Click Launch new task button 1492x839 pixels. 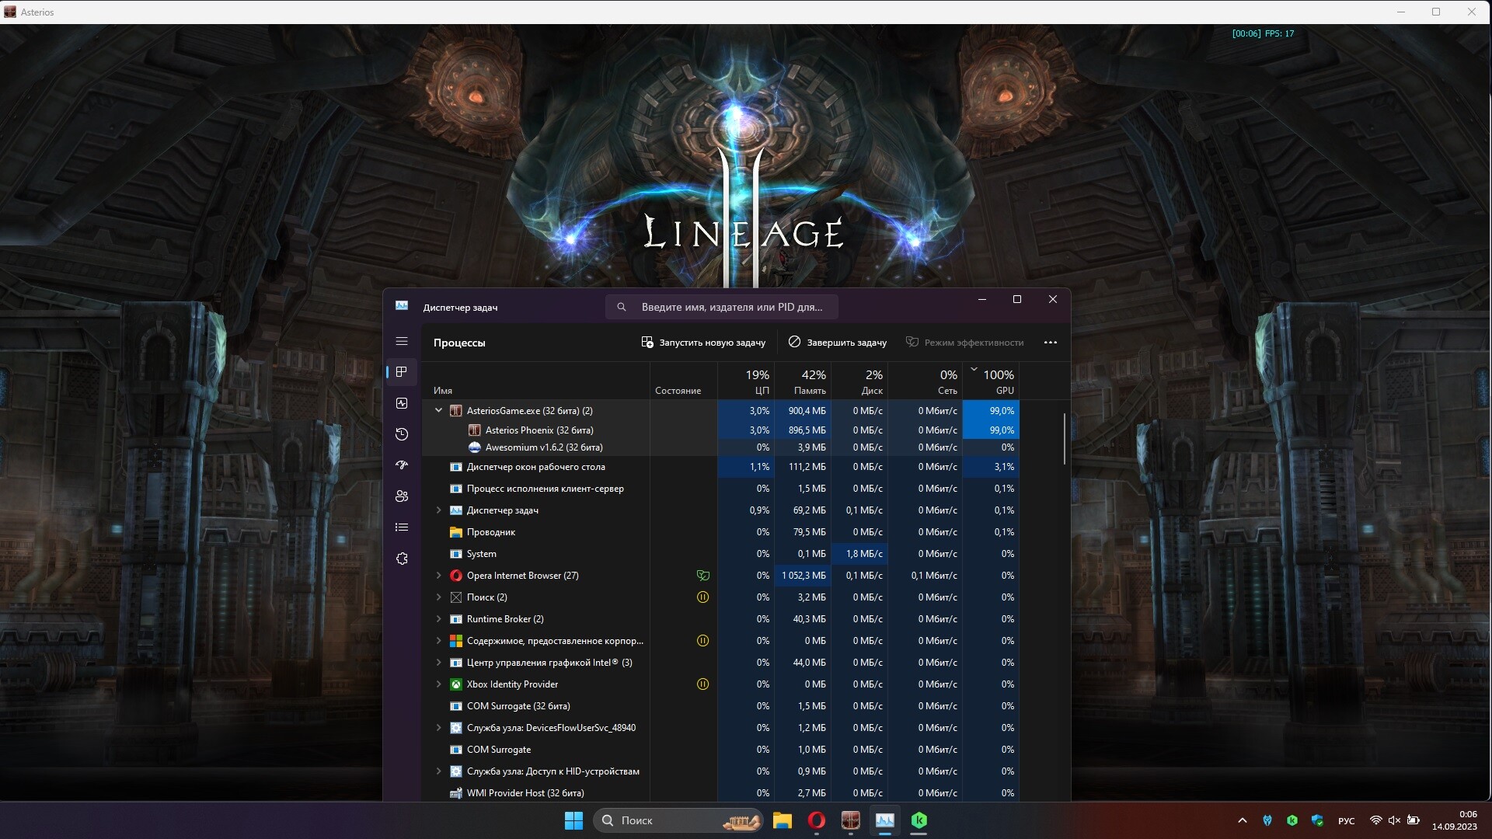point(703,342)
